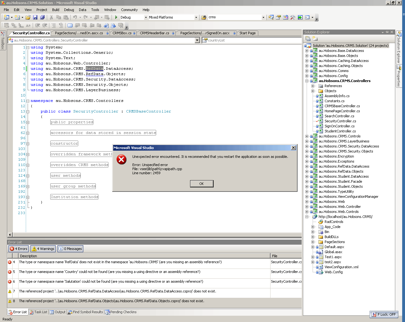The width and height of the screenshot is (405, 322).
Task: Click the Undo arrow icon
Action: pos(75,17)
